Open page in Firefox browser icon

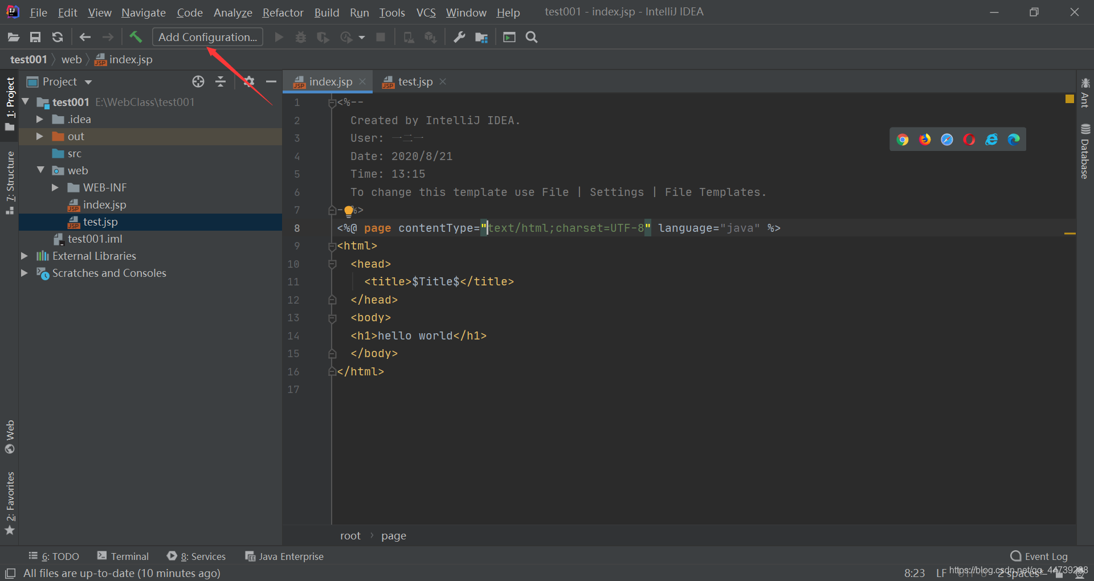(x=925, y=140)
